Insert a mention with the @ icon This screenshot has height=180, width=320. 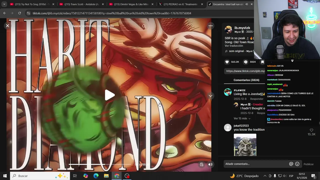[x=291, y=164]
